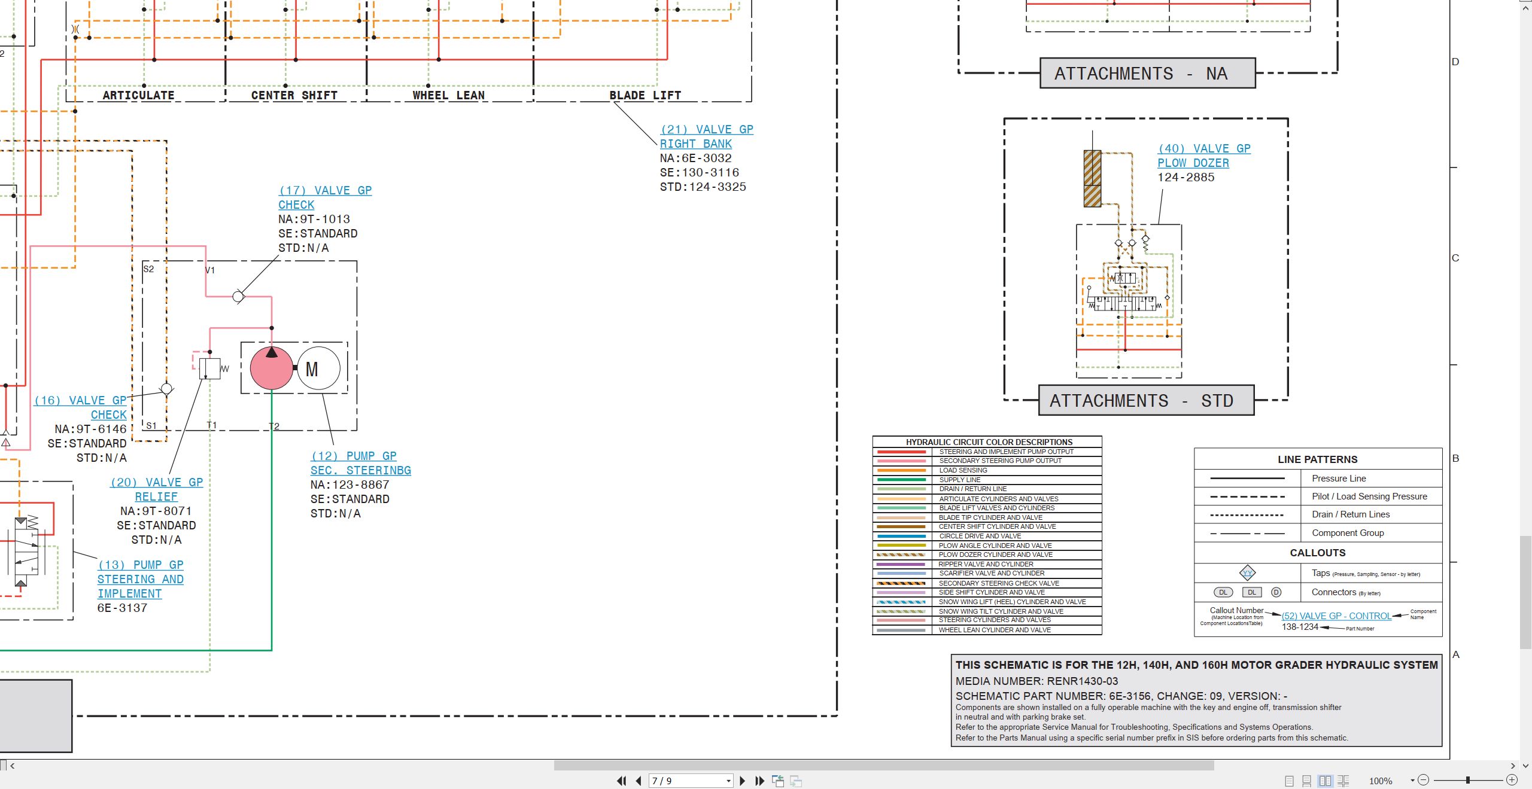This screenshot has width=1532, height=789.
Task: Click horizontal scrollbar right arrow
Action: (x=1513, y=766)
